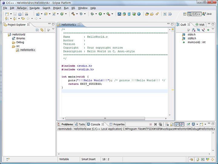Viewport: 218px width, 164px height.
Task: Toggle Scroll Lock in Console toolbar
Action: [x=172, y=124]
